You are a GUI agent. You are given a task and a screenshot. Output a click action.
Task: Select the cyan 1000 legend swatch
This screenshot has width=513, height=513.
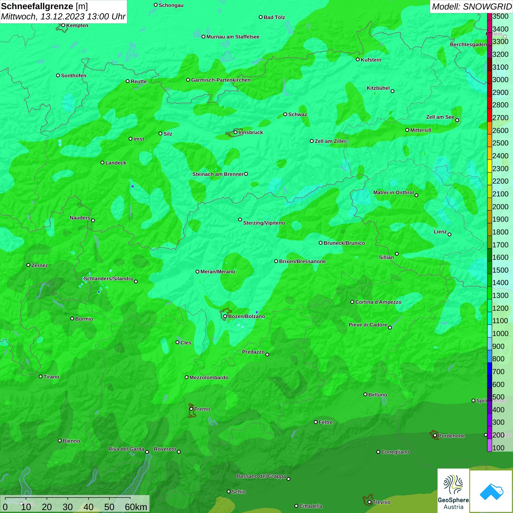490,331
